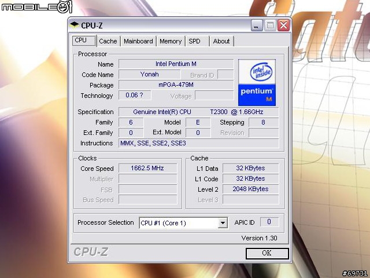
Task: Go to the SPD tab
Action: click(197, 41)
